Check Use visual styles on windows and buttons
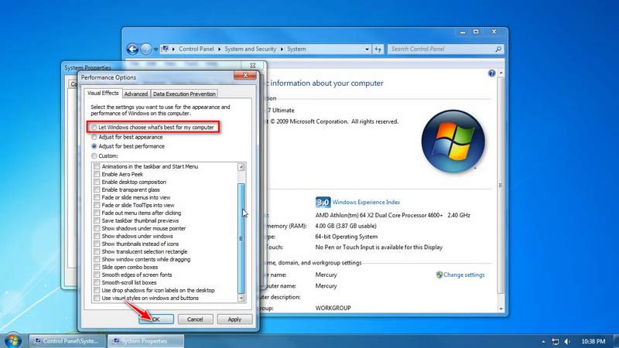The image size is (619, 348). [97, 298]
